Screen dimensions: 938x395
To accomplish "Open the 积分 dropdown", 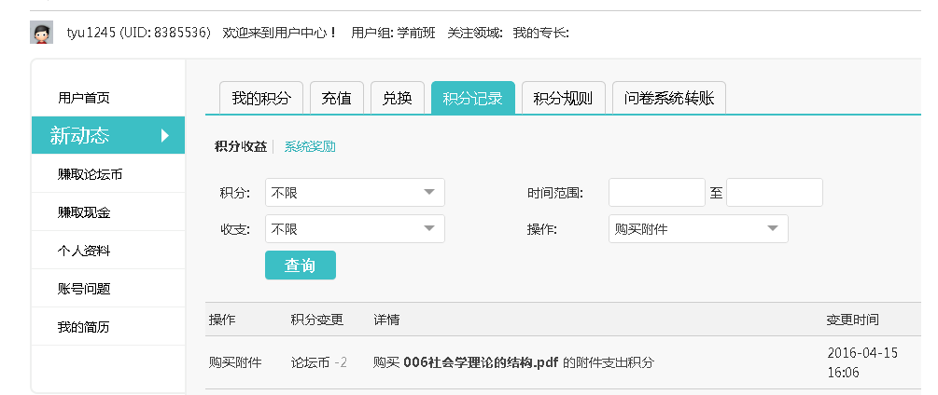I will click(x=355, y=193).
